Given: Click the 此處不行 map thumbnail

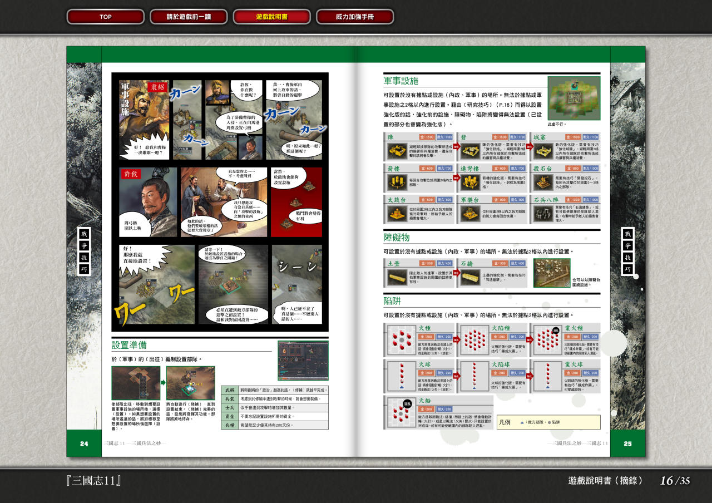Looking at the screenshot, I should [x=574, y=98].
